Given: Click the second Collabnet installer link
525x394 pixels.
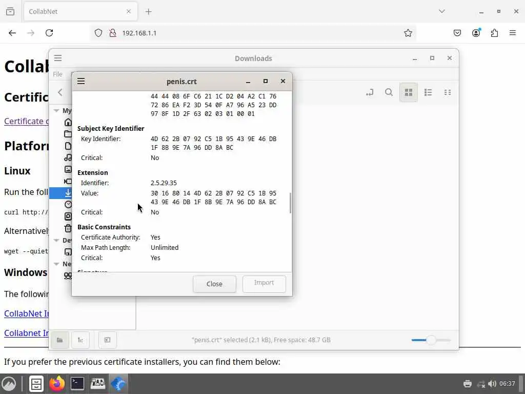Looking at the screenshot, I should point(26,333).
